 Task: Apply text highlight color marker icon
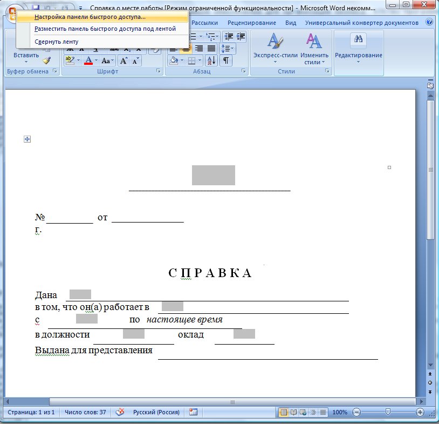coord(70,60)
